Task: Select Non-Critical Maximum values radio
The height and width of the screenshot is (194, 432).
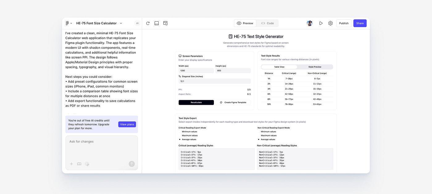Action: coord(259,136)
